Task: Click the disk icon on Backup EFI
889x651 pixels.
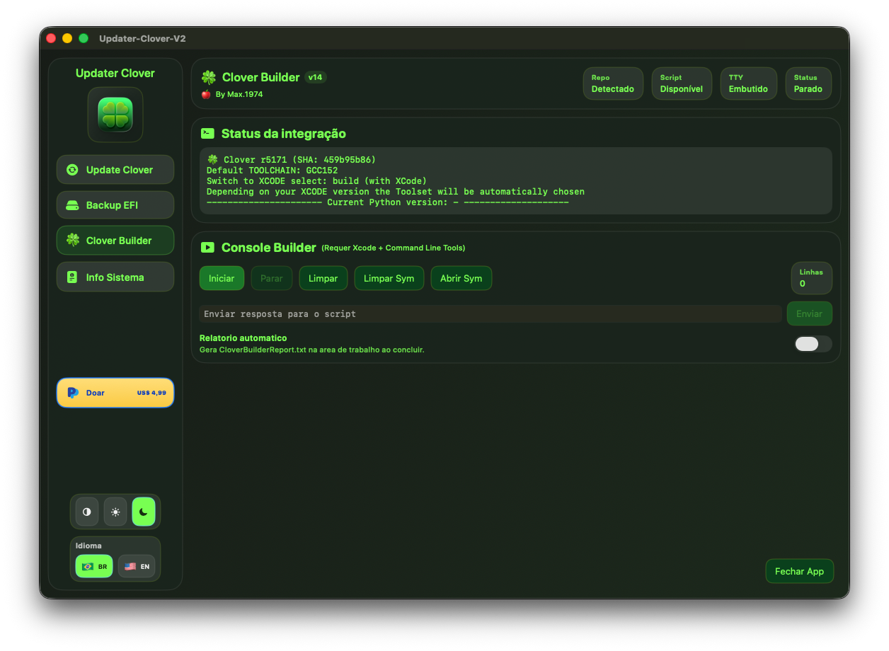Action: [72, 205]
